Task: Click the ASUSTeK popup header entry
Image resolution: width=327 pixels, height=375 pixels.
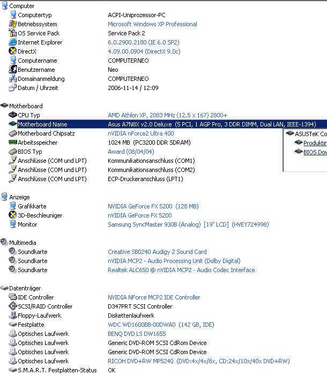Action: point(311,134)
